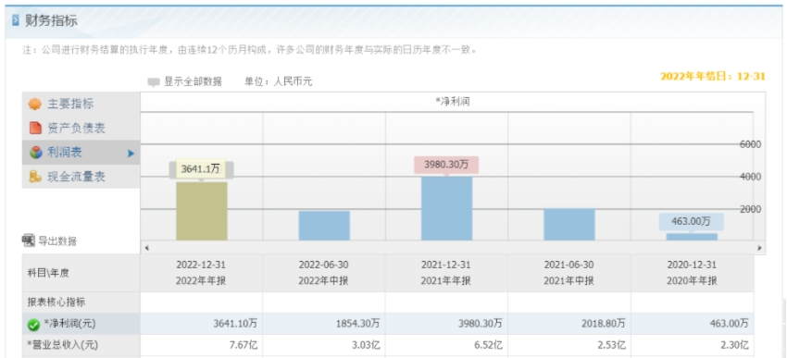The image size is (787, 358).
Task: Click the blue arrow next to 利润表
Action: pyautogui.click(x=131, y=153)
